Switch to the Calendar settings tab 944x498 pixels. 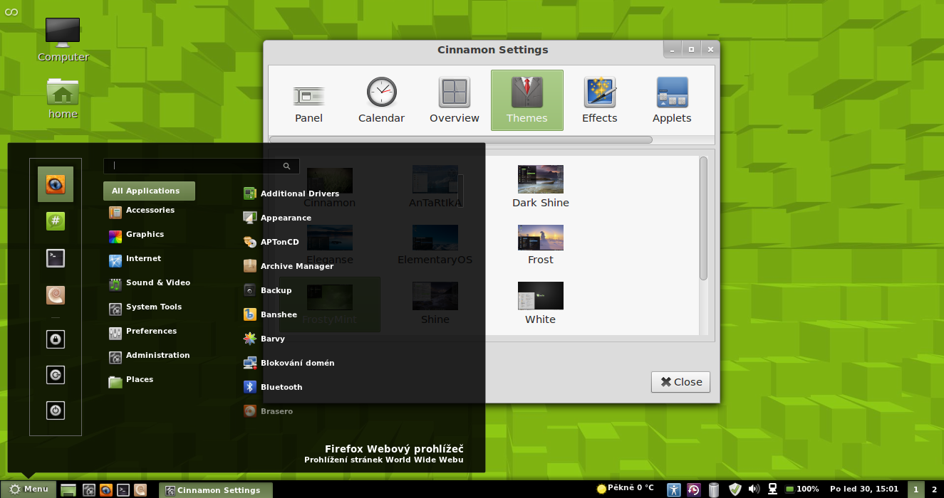382,100
